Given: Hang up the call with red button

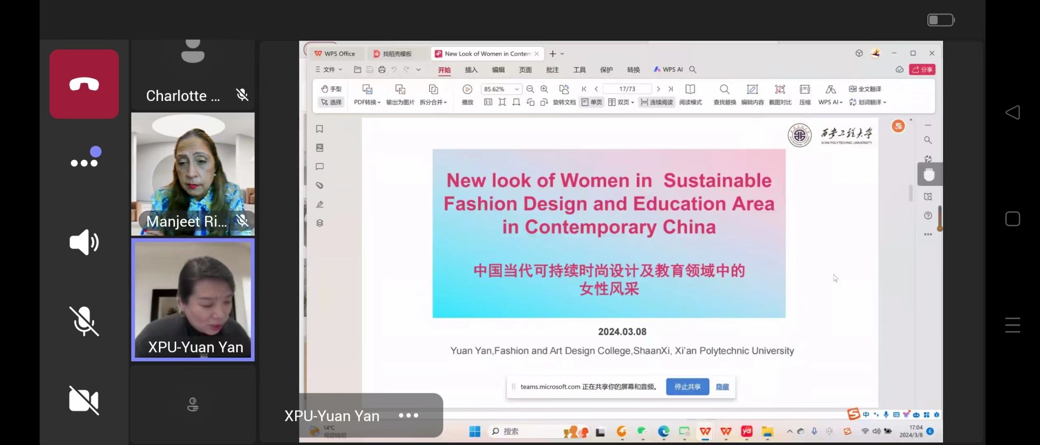Looking at the screenshot, I should click(x=84, y=84).
